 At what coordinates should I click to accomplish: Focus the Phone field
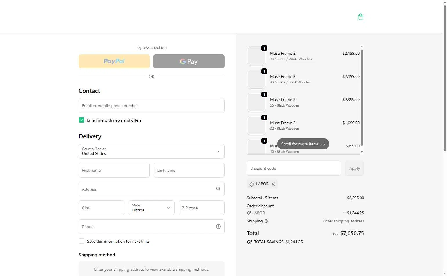(151, 226)
